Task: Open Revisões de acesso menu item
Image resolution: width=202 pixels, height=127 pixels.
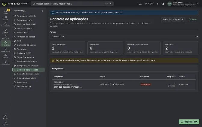Action: [x=29, y=37]
